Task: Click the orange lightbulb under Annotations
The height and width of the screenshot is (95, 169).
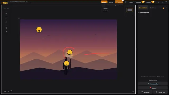Action: click(163, 8)
